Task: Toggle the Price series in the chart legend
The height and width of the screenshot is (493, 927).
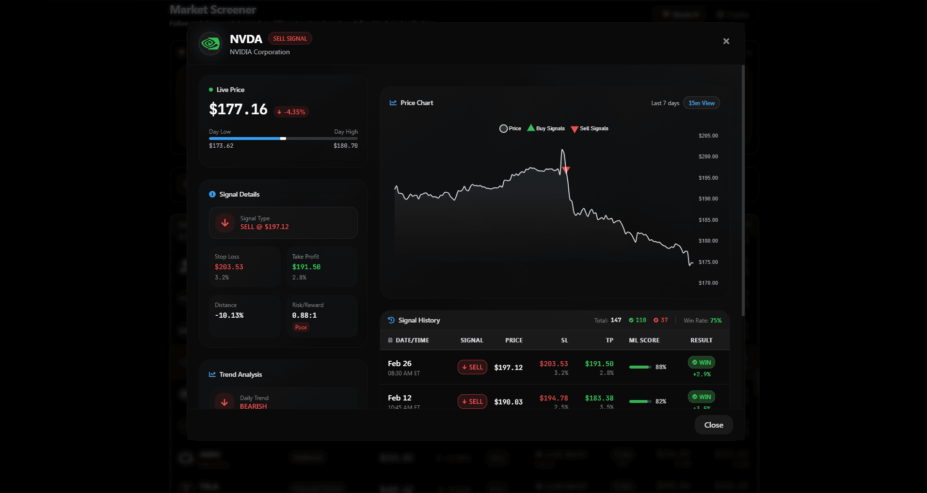Action: click(510, 128)
